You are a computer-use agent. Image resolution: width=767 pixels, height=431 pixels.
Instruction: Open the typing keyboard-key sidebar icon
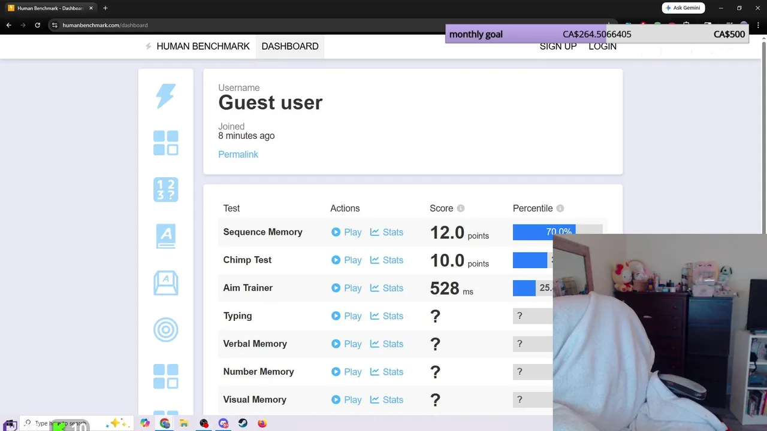166,283
